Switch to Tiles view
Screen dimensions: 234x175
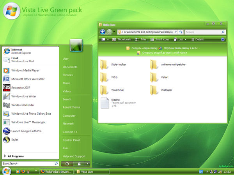(x=141, y=39)
